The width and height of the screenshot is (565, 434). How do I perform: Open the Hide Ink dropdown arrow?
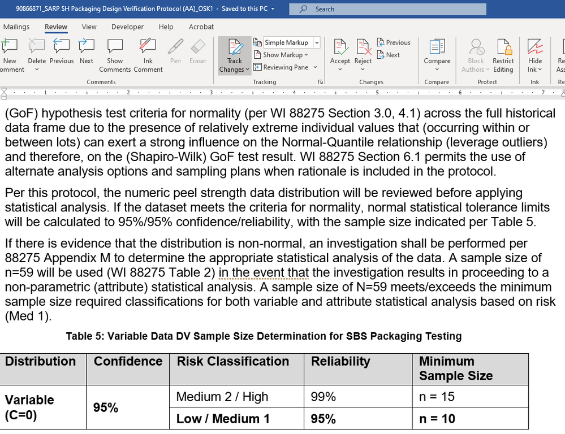(x=540, y=70)
